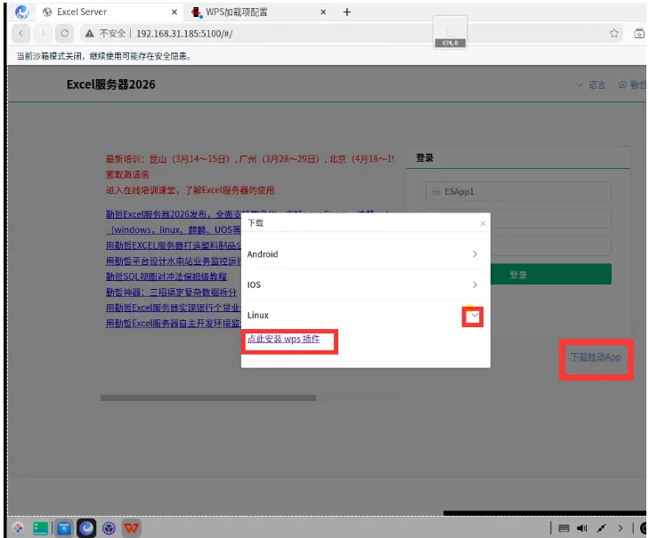Click the browser logo at top-left
Image resolution: width=649 pixels, height=538 pixels.
click(21, 12)
